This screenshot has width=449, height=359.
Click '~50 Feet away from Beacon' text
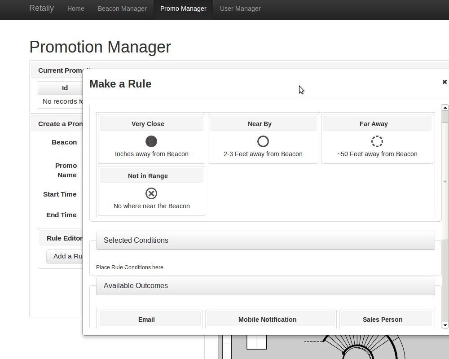(377, 154)
